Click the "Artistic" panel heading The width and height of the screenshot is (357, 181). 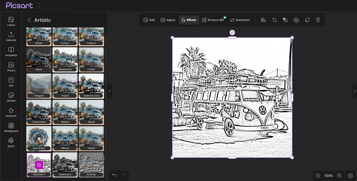[42, 20]
